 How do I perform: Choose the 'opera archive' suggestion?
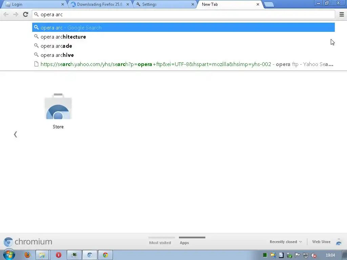(x=183, y=55)
